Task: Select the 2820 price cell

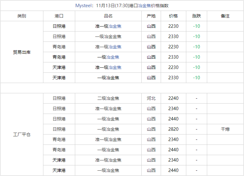Action: [173, 129]
